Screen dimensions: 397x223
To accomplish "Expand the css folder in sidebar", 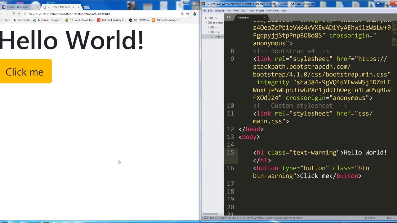I will pos(208,27).
